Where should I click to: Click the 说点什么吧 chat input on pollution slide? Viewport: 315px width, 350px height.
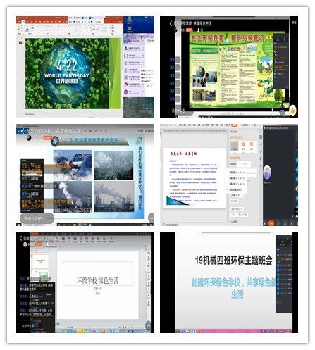click(x=37, y=218)
